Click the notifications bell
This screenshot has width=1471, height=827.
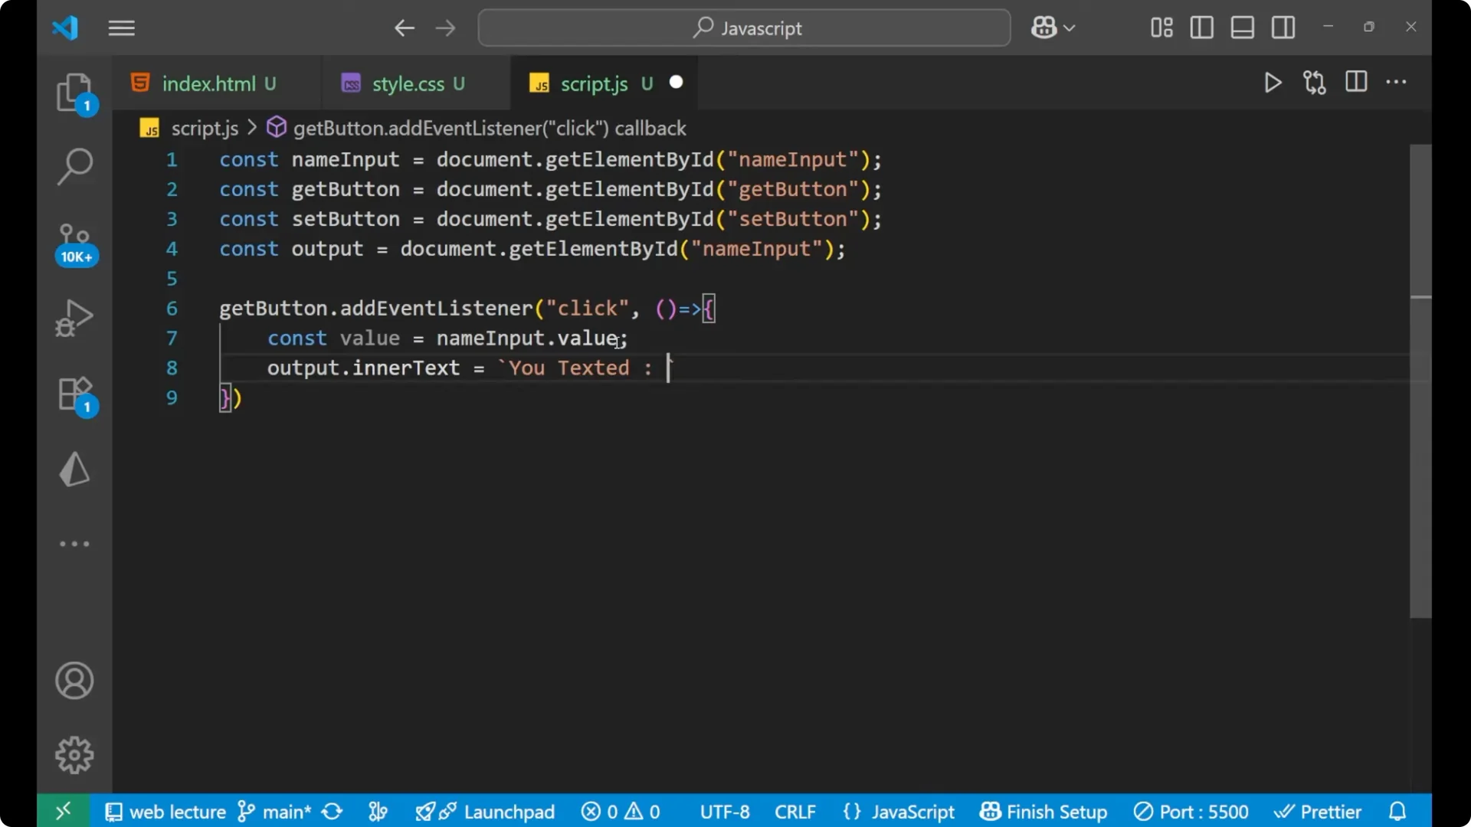[1397, 811]
